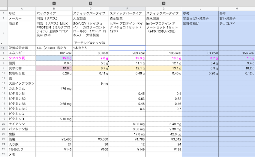Viewport: 255px width, 157px height.
Task: Click the 大豆イソフラボン row label
Action: [22, 83]
